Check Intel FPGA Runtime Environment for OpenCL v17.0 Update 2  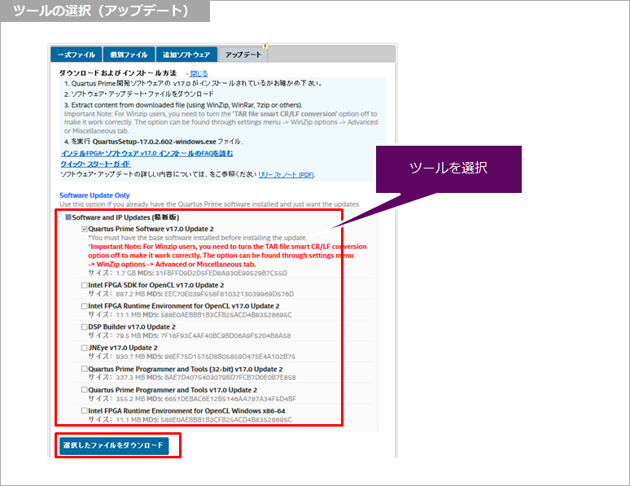pos(85,306)
